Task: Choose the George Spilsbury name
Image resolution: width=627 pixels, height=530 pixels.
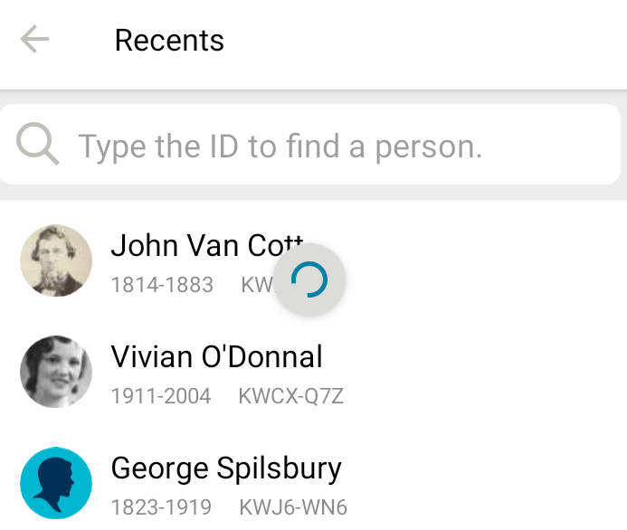Action: pyautogui.click(x=226, y=468)
